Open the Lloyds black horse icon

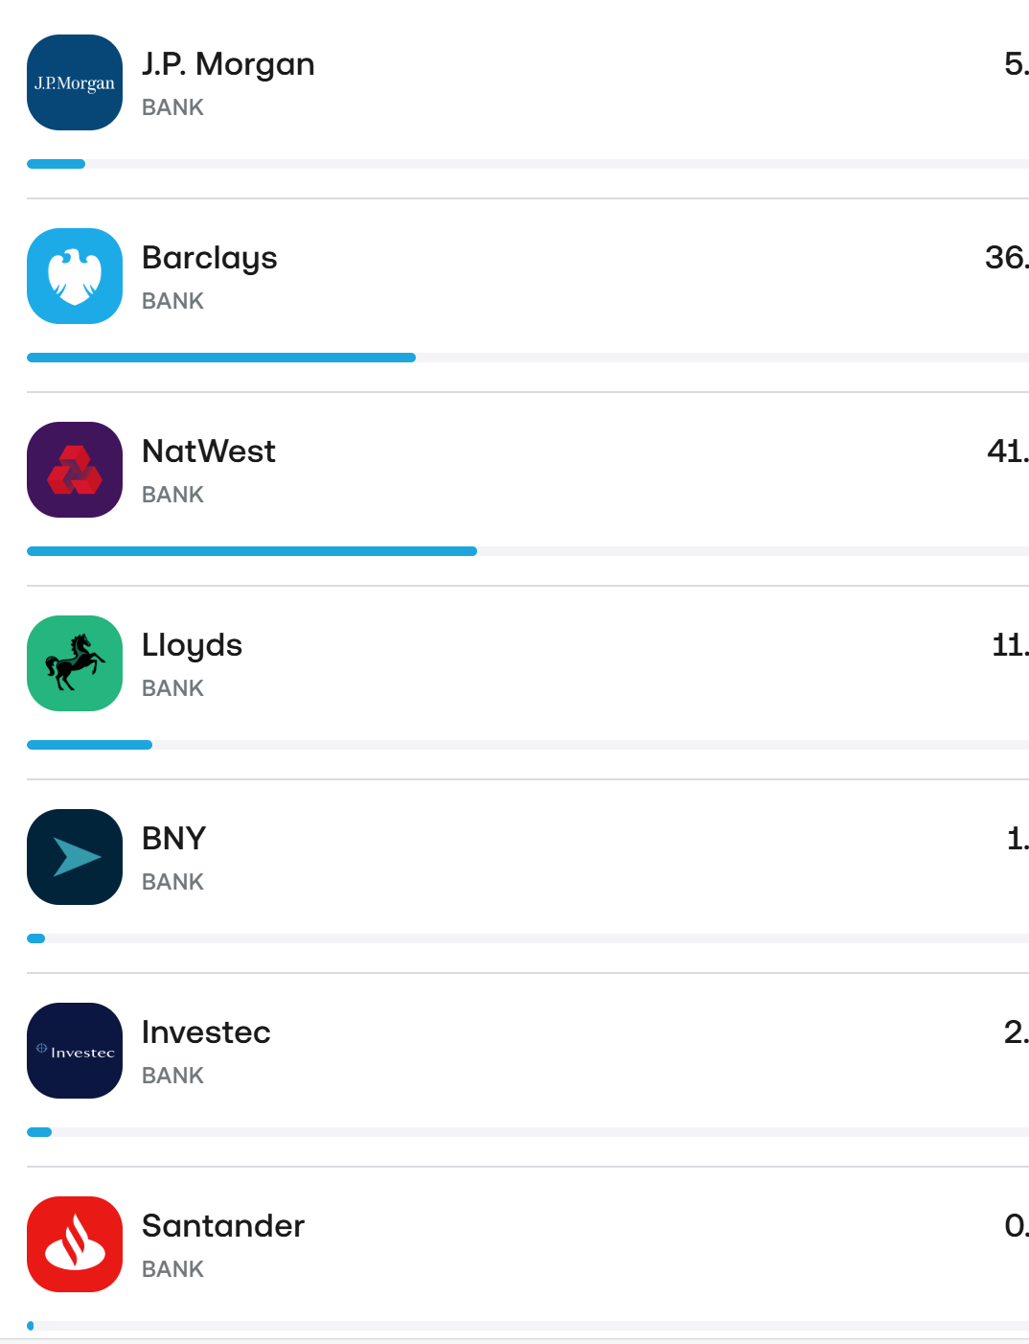(75, 663)
